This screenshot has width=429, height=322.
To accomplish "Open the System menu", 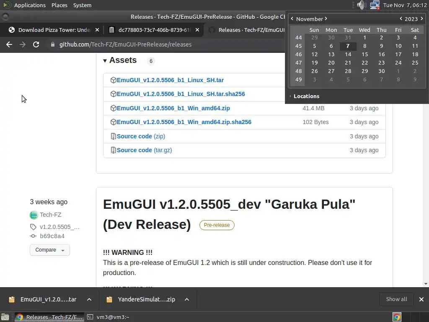I will (x=83, y=5).
